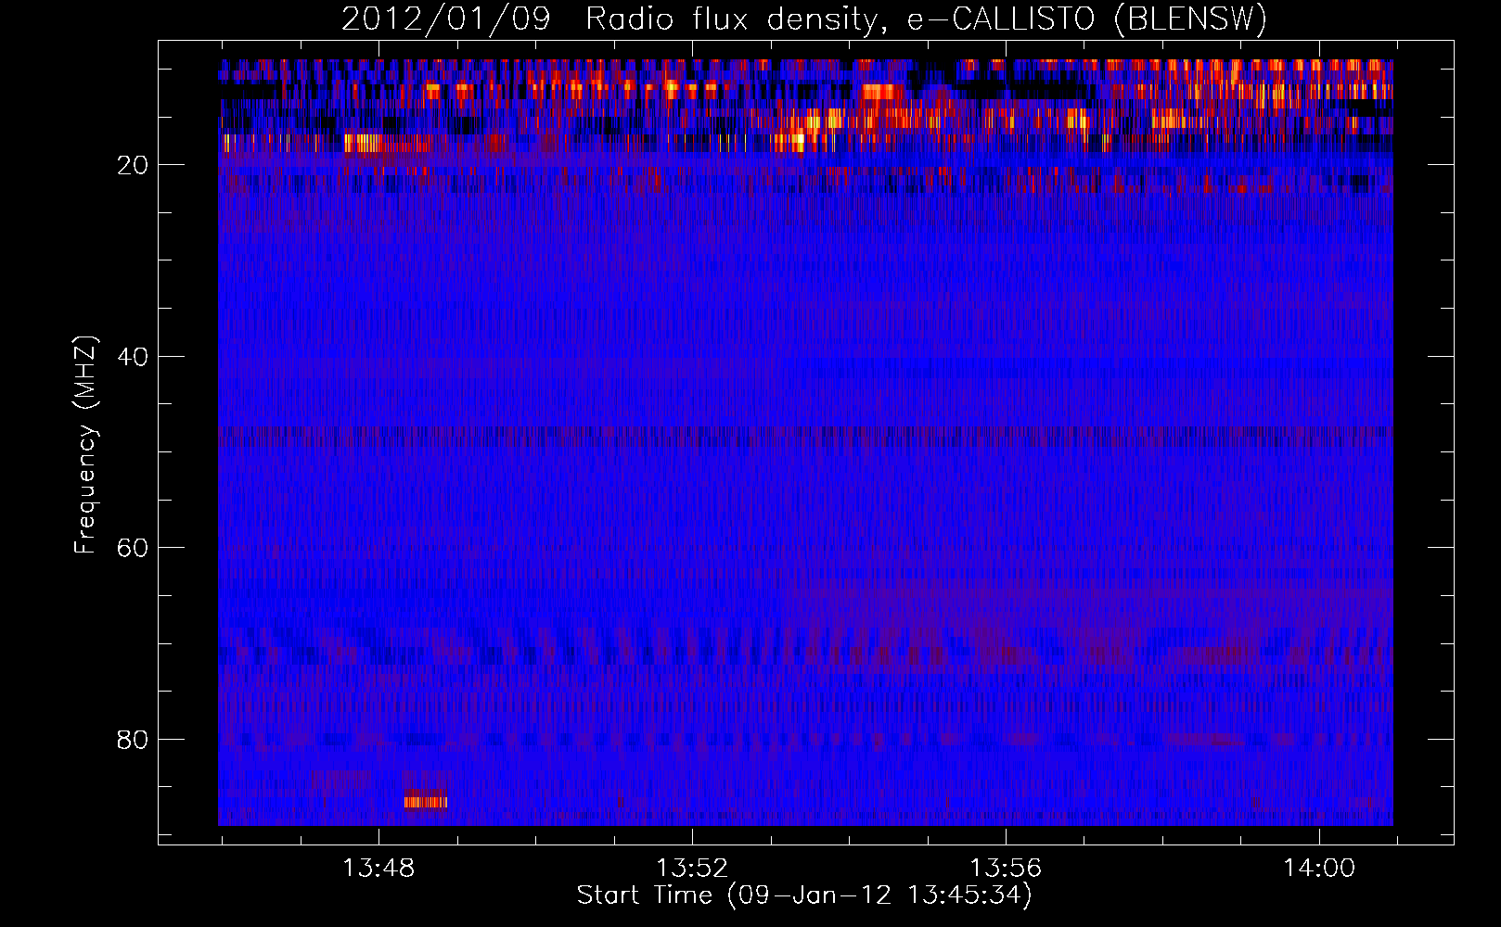Click the 80 frequency tick label

(134, 740)
